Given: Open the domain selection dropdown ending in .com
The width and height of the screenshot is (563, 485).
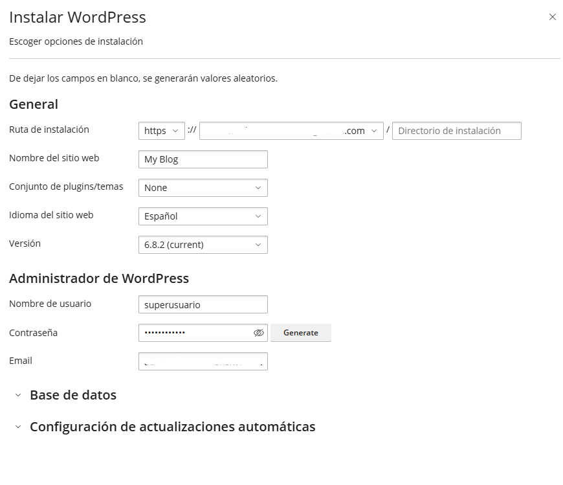Looking at the screenshot, I should coord(291,131).
